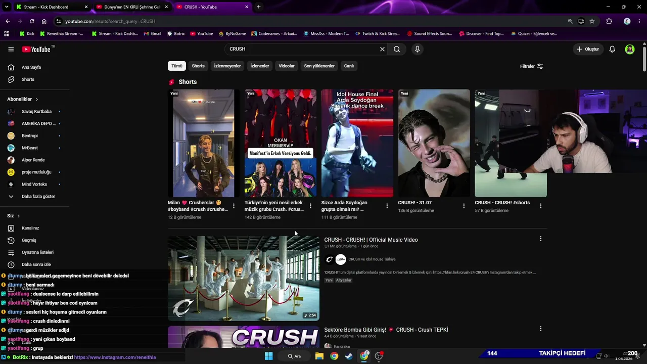Open Mind Vorteks subscription channel

(34, 184)
